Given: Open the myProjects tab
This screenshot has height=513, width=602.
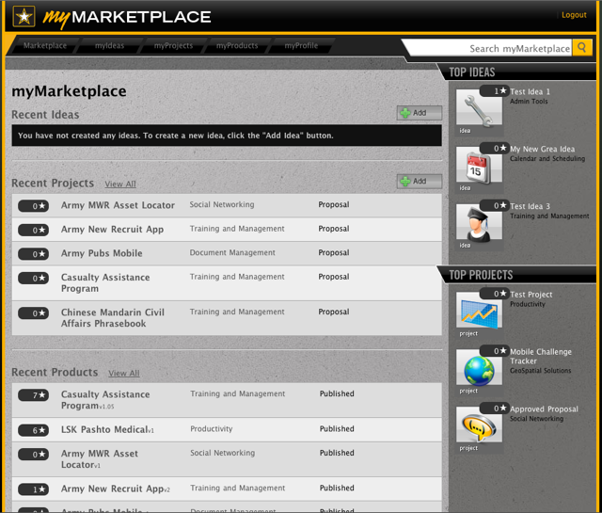Looking at the screenshot, I should click(173, 46).
